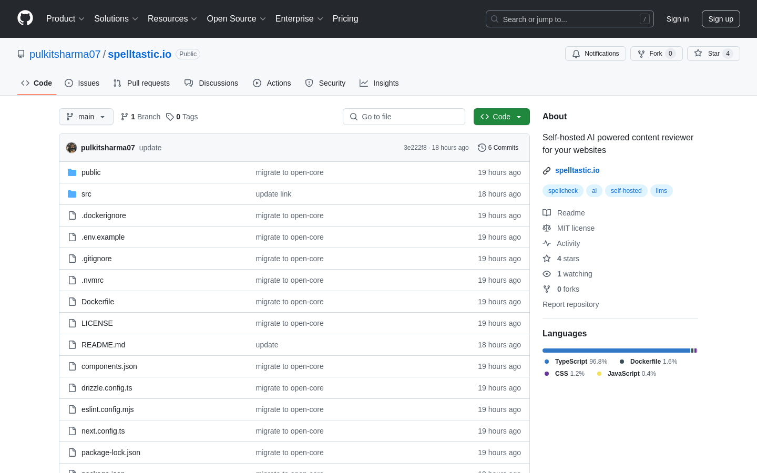Screen dimensions: 757x473
Task: Click Sign in
Action: 678,19
